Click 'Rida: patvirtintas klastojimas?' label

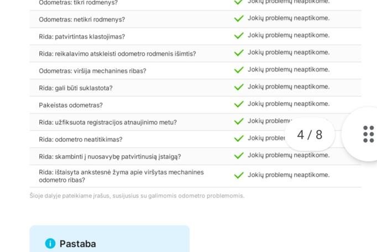pos(82,37)
